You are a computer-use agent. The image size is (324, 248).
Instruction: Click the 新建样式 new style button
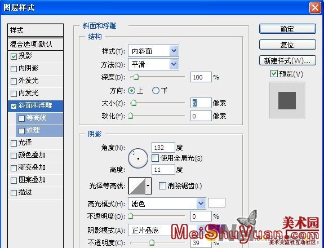pyautogui.click(x=287, y=60)
